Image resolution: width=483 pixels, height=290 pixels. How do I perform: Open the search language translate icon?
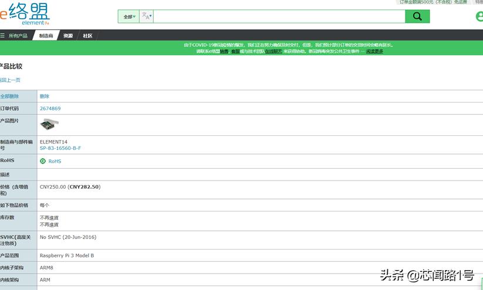(x=146, y=16)
